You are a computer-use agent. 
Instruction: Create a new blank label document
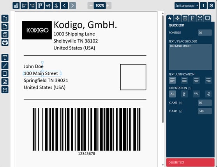pyautogui.click(x=5, y=26)
